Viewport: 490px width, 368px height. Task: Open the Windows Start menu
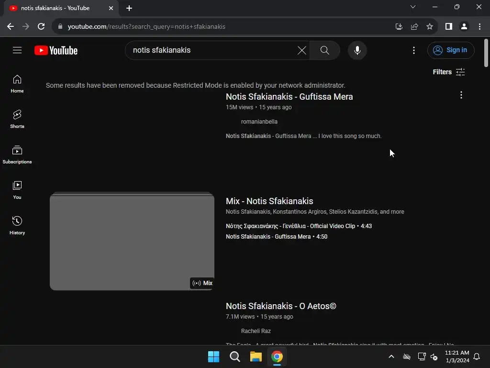click(214, 356)
